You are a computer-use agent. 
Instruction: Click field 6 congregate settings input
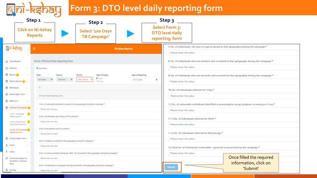click(x=100, y=170)
